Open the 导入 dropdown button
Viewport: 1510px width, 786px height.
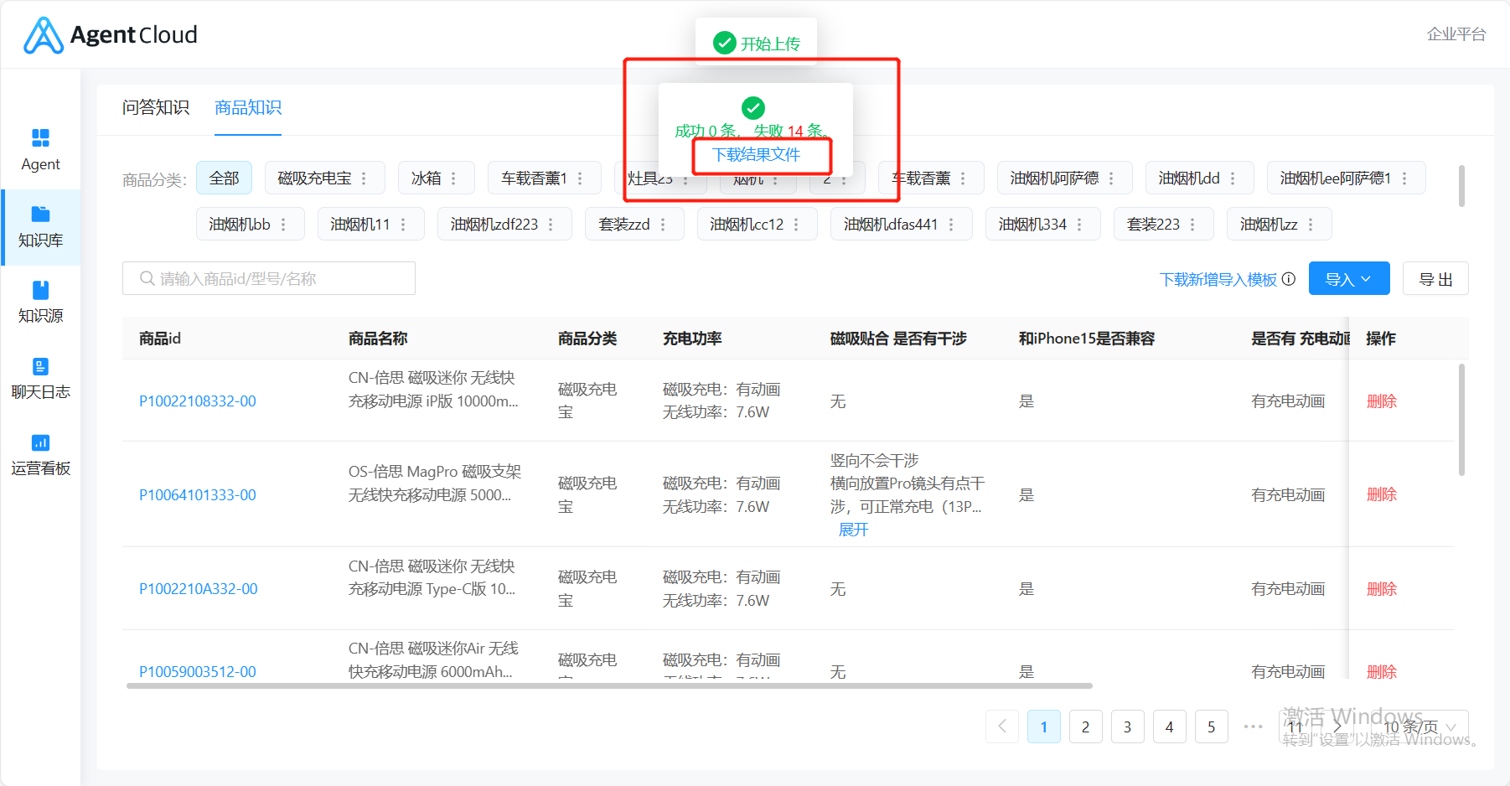tap(1349, 279)
